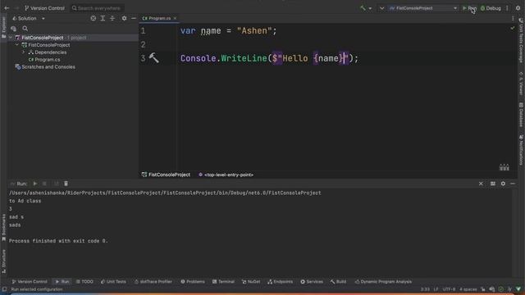Open the Unit Tests tool window

(x=113, y=282)
